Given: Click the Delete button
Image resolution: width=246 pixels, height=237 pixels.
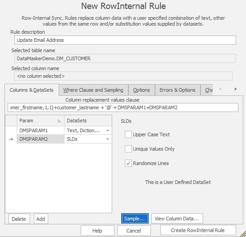Looking at the screenshot, I should [x=19, y=219].
